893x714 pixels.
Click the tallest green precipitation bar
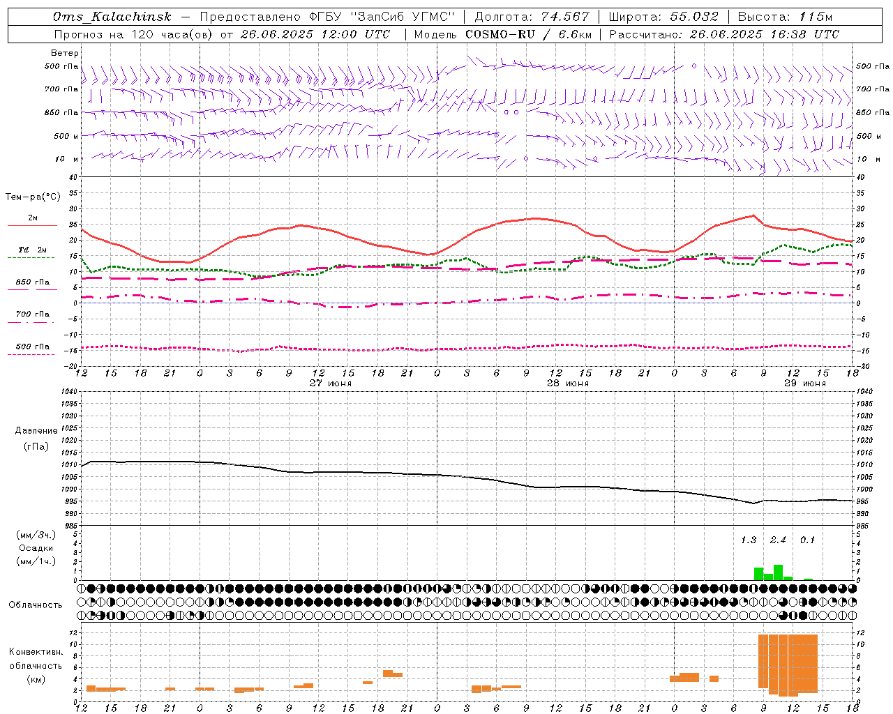tap(778, 572)
